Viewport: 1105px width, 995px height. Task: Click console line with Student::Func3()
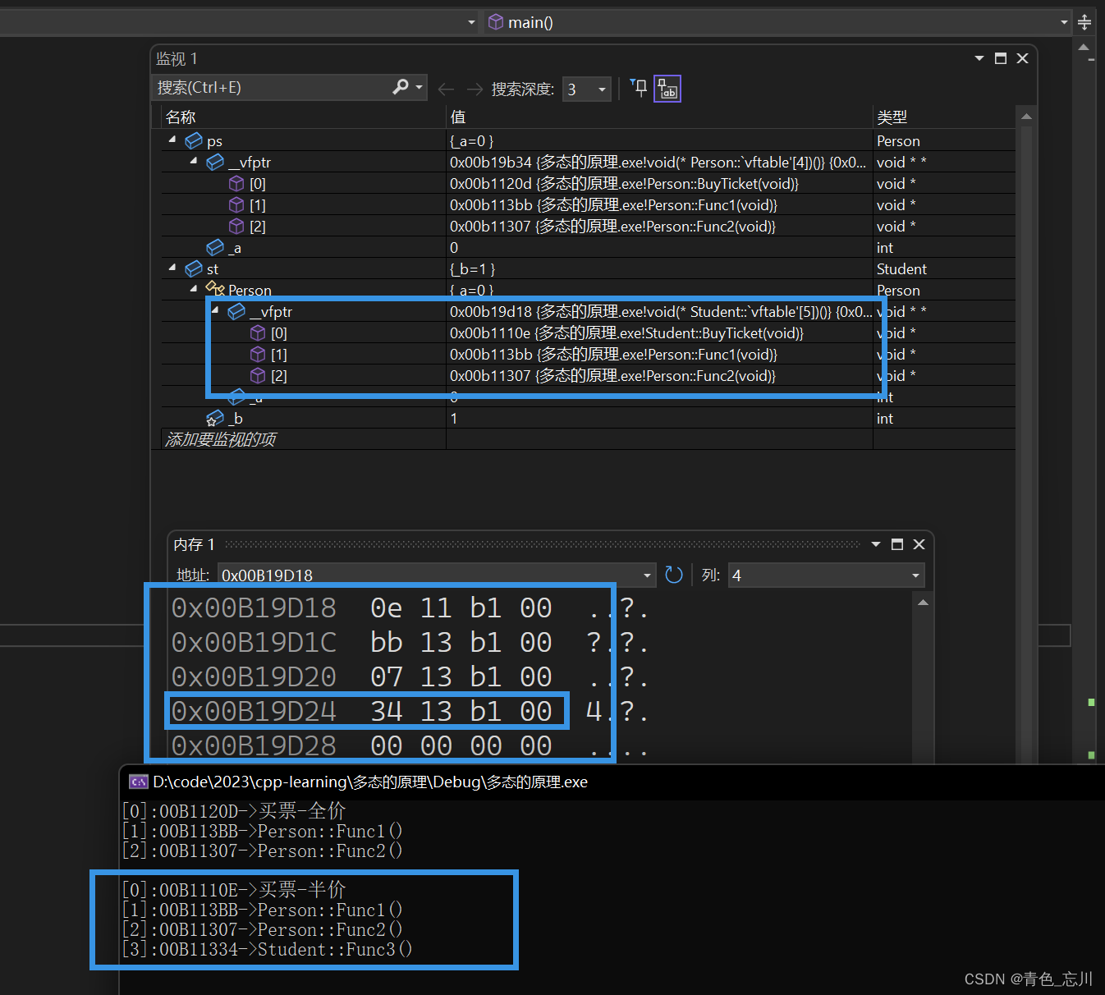click(x=267, y=949)
